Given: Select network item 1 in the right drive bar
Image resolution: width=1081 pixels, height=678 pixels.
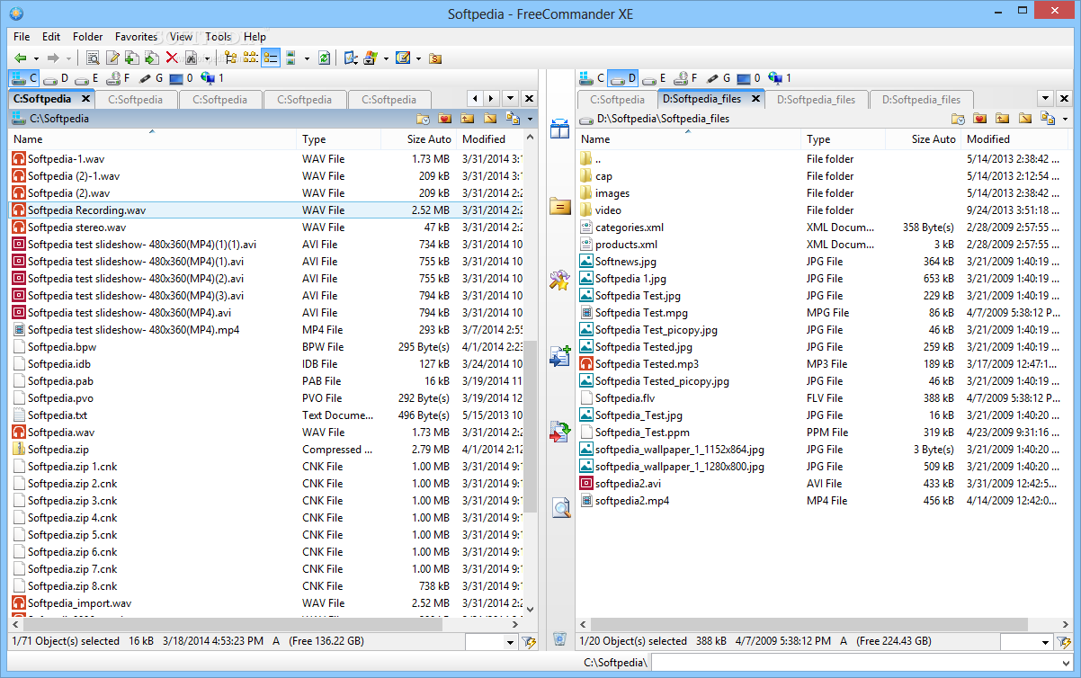Looking at the screenshot, I should pyautogui.click(x=781, y=79).
